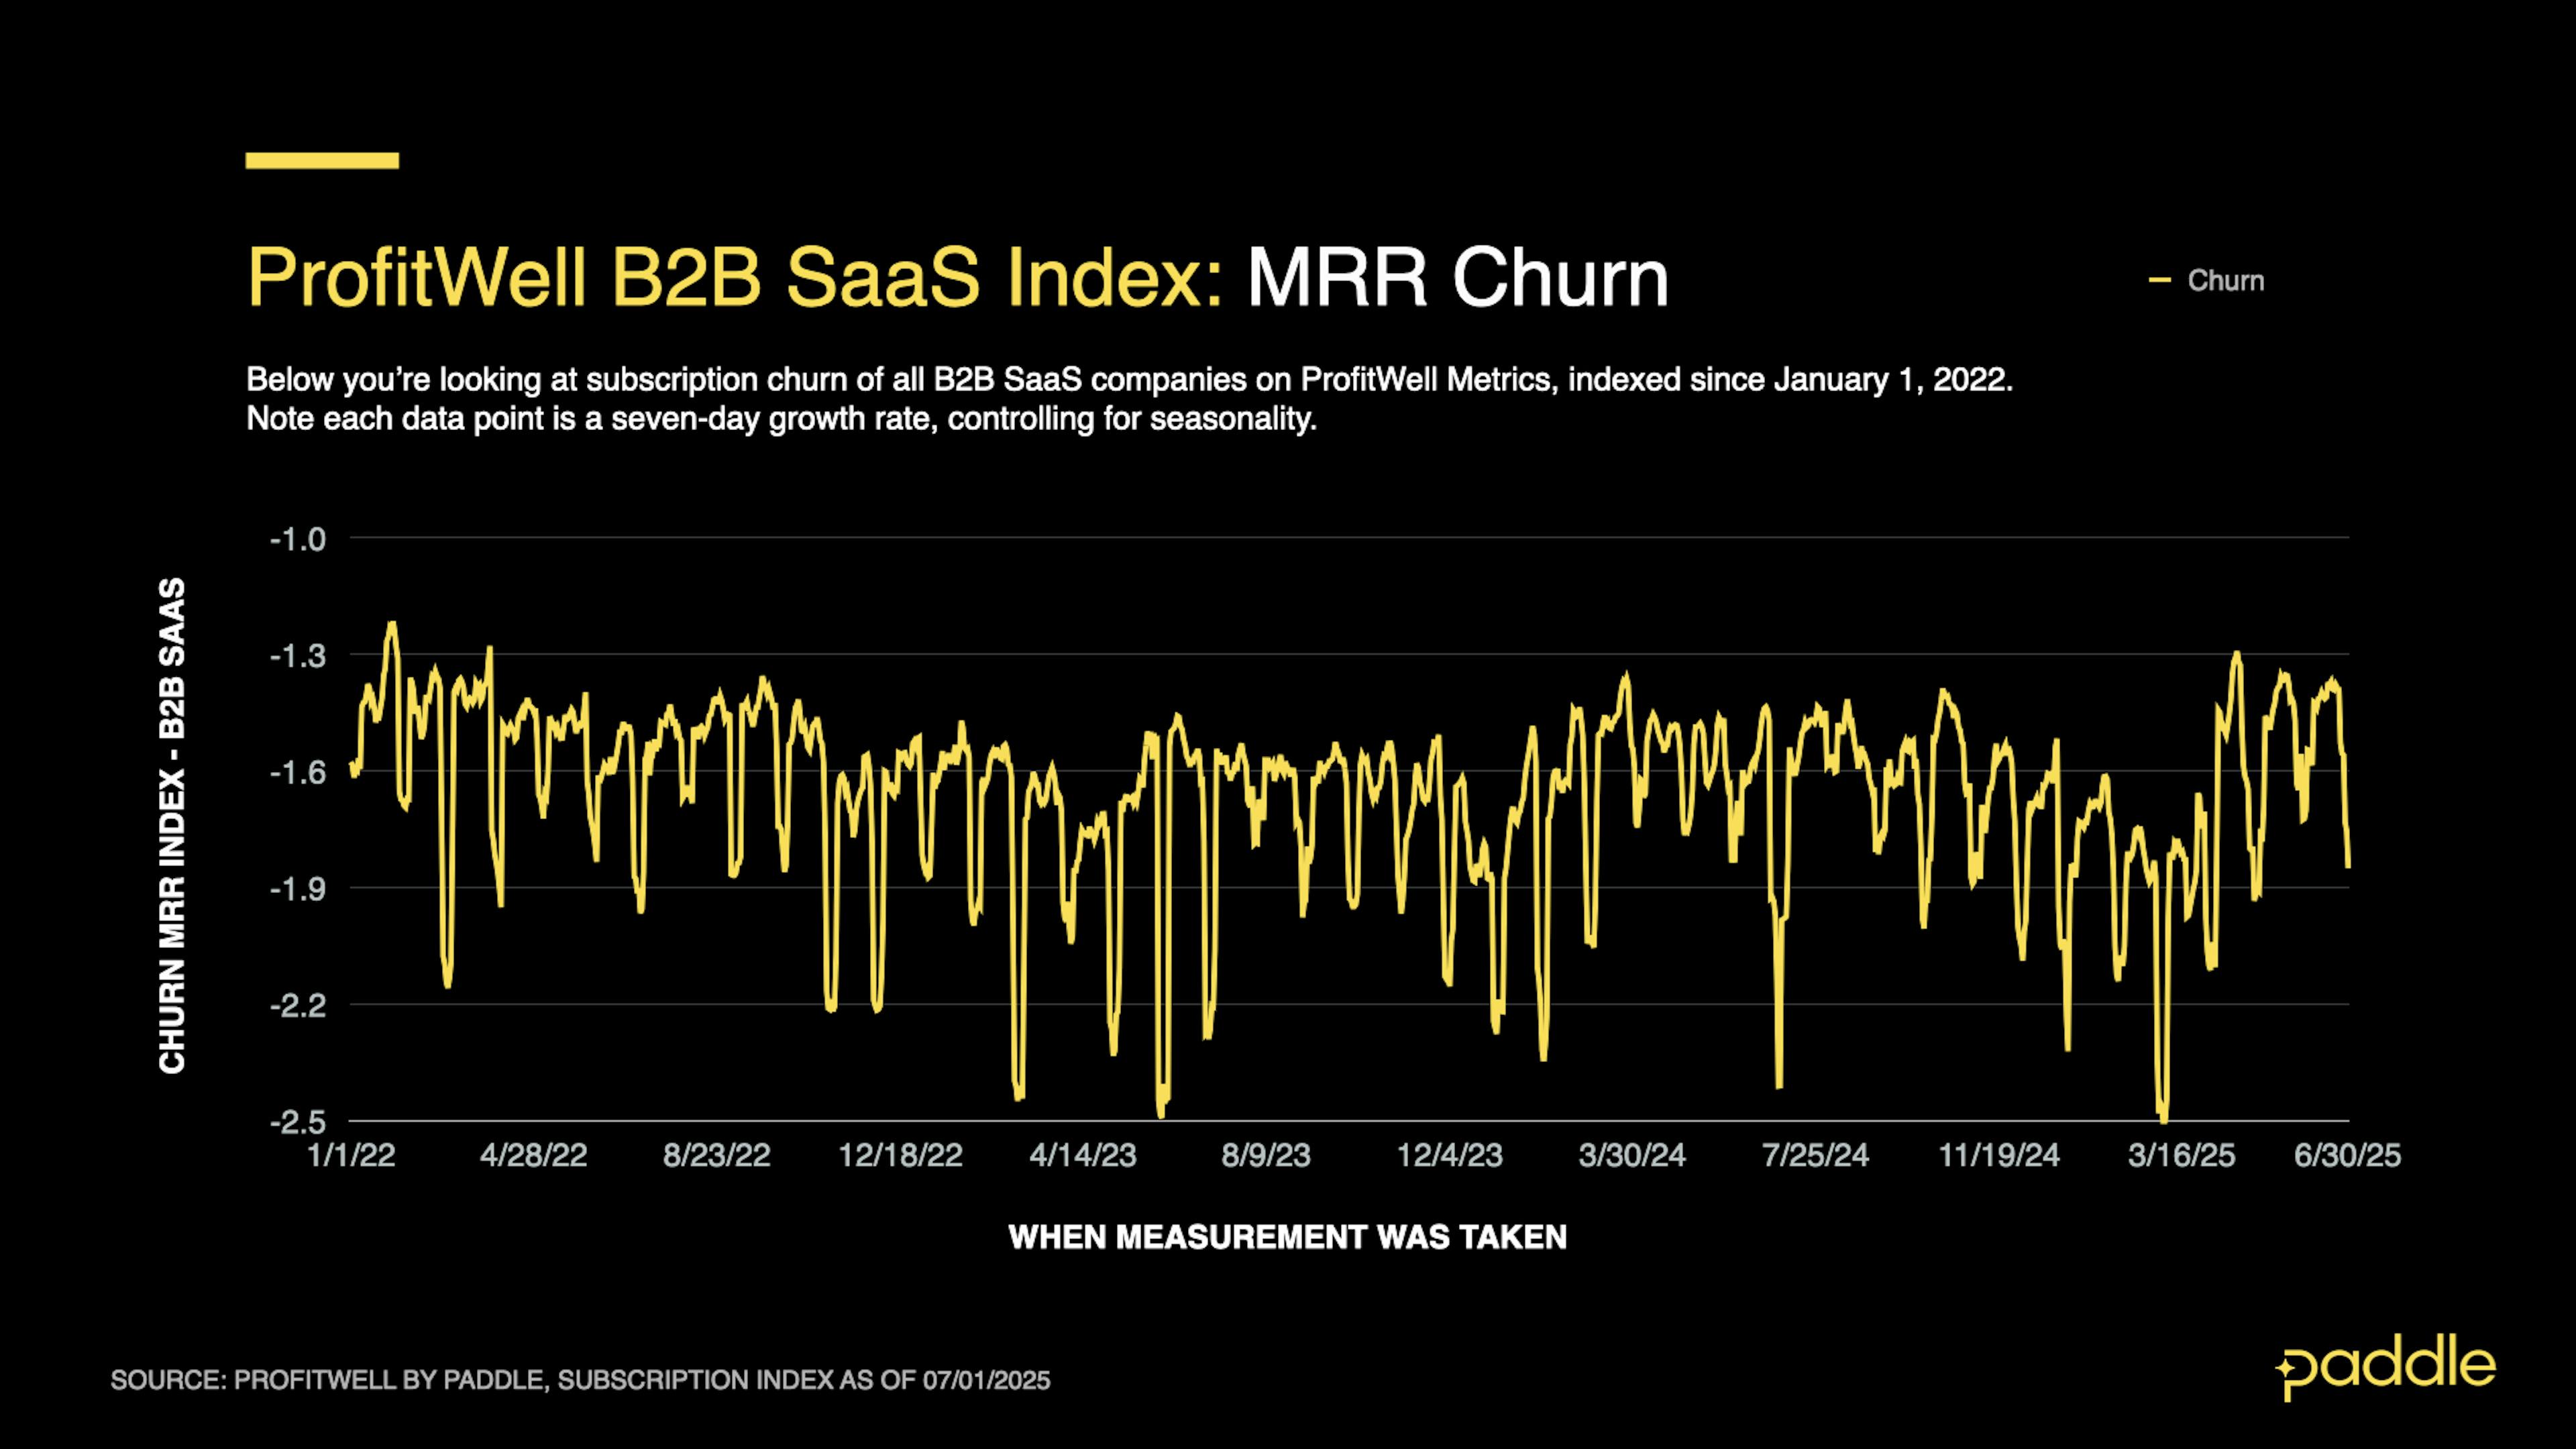The height and width of the screenshot is (1449, 2576).
Task: Click the 12/18/22 x-axis date
Action: pos(900,1155)
